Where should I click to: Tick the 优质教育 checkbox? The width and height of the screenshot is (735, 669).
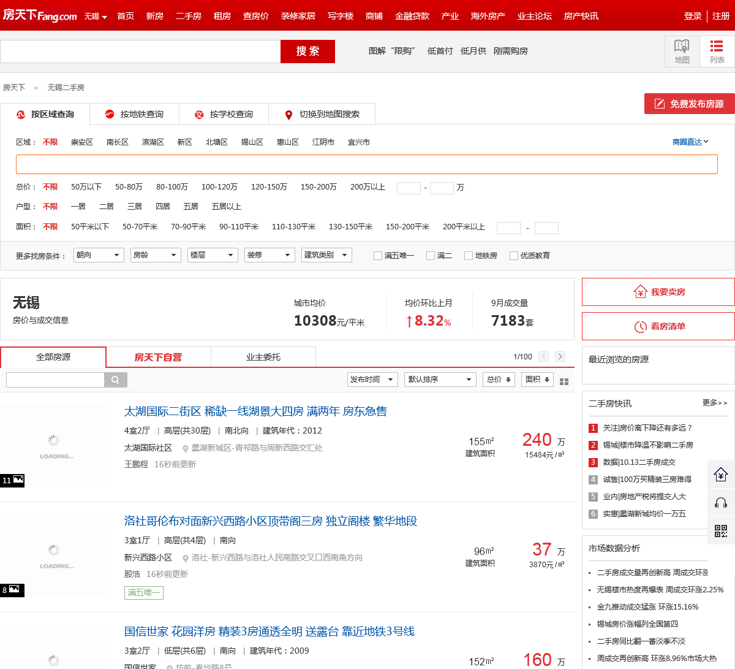tap(514, 256)
